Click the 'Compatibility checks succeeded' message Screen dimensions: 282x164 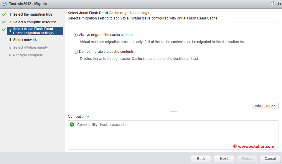pyautogui.click(x=103, y=125)
